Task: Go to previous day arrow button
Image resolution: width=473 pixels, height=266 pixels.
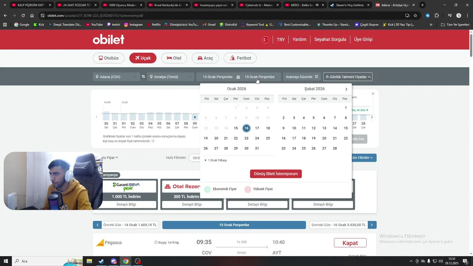Action: 98,225
